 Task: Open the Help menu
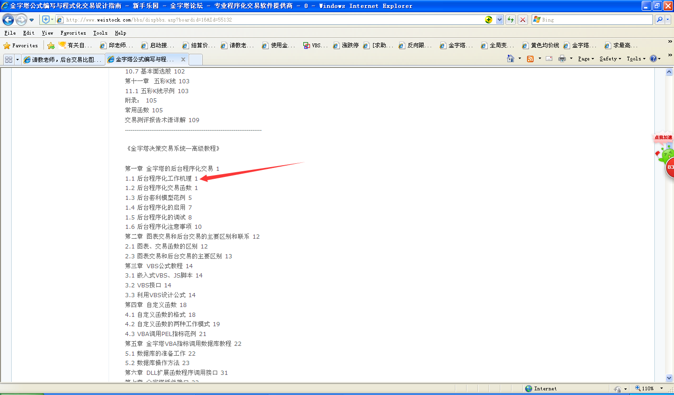coord(120,33)
